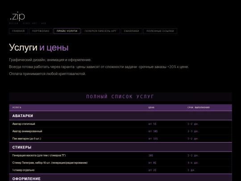Select 'Стикер Телеграм, набор 10 шт.' row

pyautogui.click(x=120, y=163)
